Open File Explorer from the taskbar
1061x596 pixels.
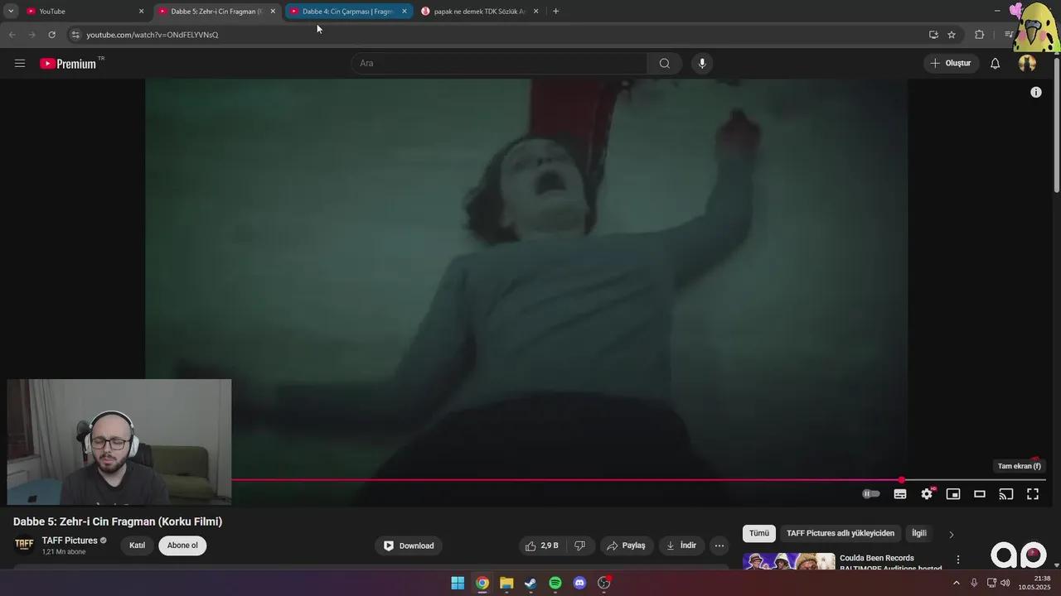point(506,583)
